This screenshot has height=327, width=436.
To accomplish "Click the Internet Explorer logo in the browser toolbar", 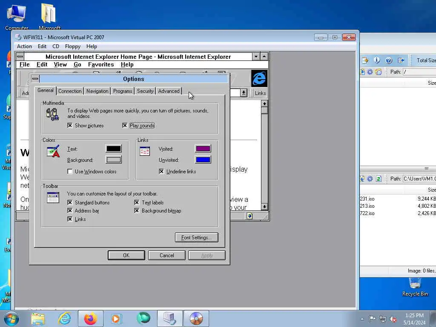I will (x=259, y=78).
